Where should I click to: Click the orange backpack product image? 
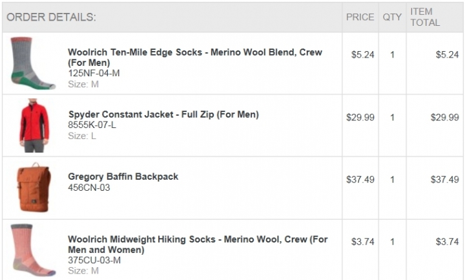click(x=34, y=188)
